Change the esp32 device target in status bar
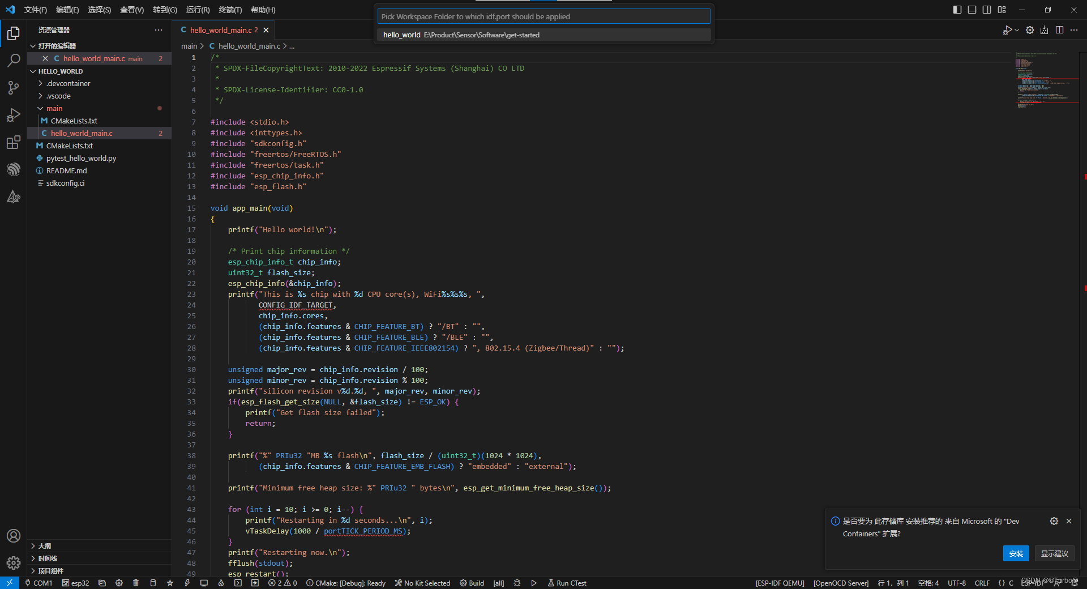This screenshot has width=1087, height=589. 75,583
